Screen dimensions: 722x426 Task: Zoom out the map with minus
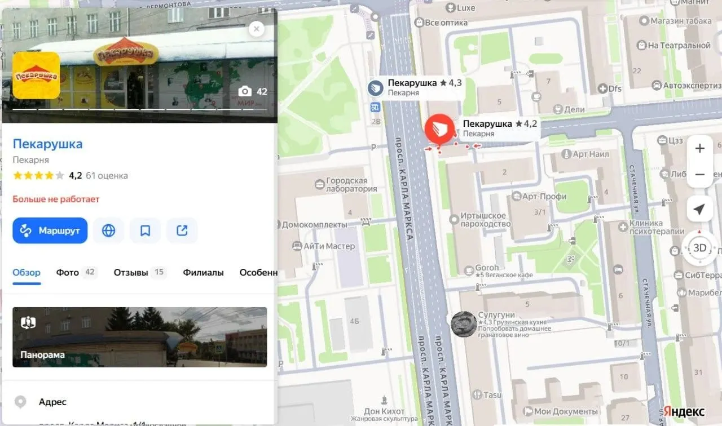[700, 175]
